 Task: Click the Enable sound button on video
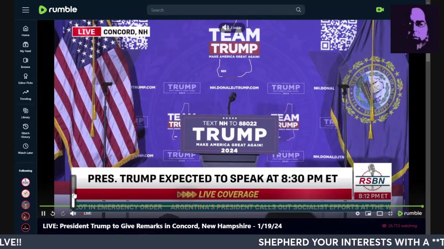(232, 28)
